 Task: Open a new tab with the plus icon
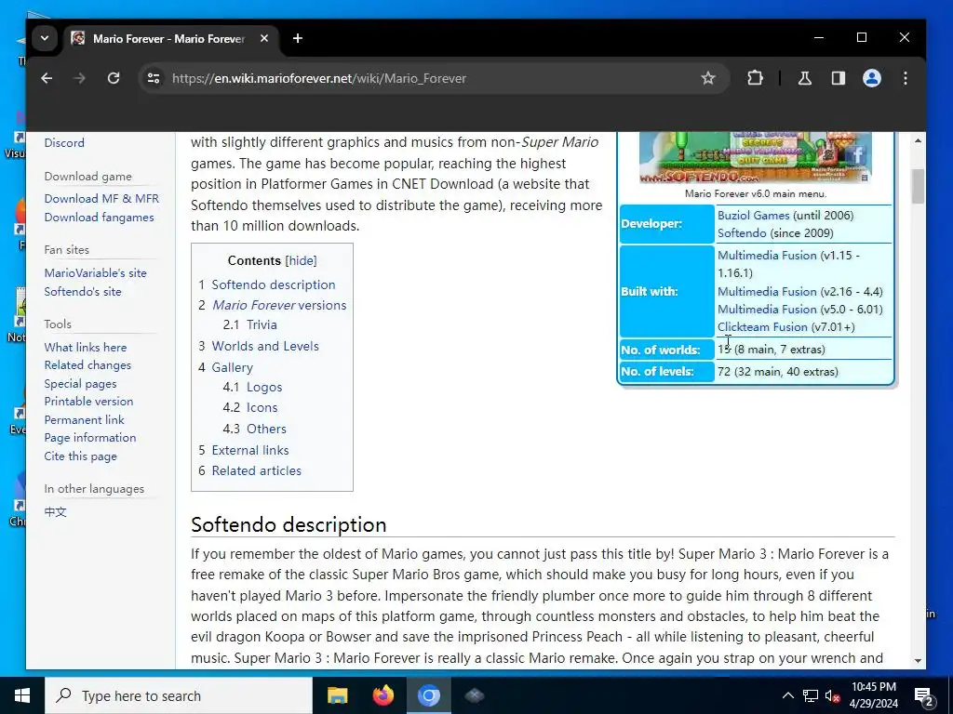pyautogui.click(x=297, y=39)
